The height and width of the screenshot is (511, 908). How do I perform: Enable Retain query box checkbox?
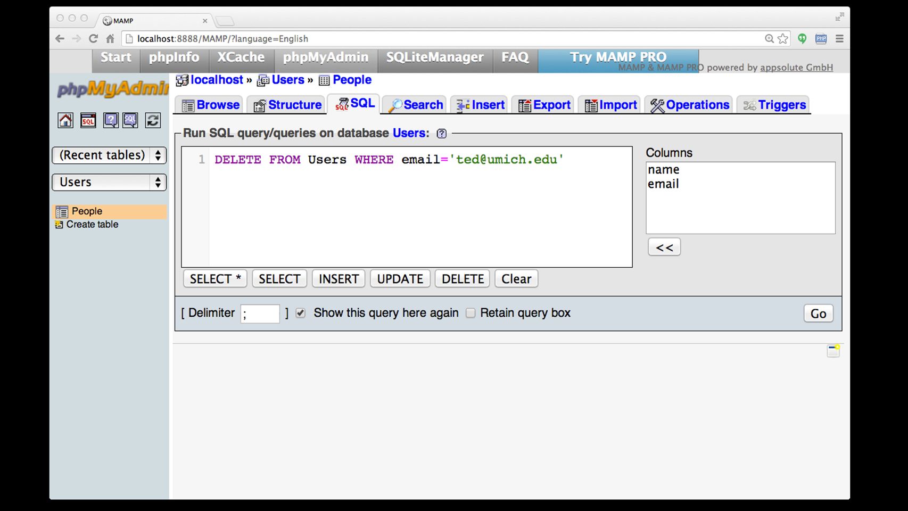[x=470, y=313]
